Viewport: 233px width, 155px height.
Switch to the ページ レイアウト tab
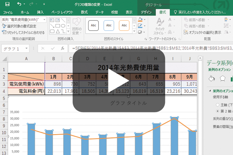click(x=62, y=12)
